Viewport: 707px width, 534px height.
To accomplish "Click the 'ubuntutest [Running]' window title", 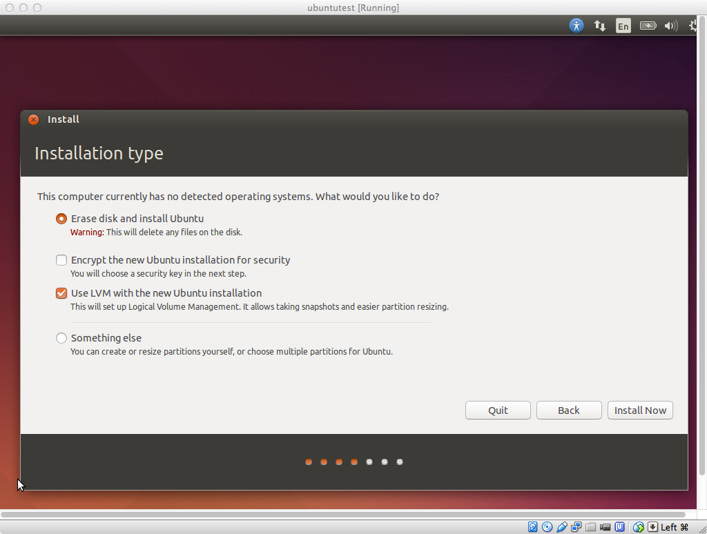I will click(353, 8).
